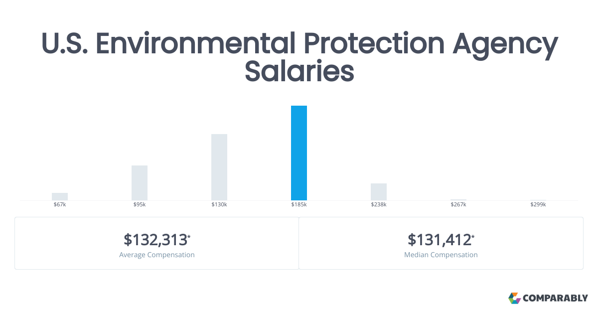The height and width of the screenshot is (314, 598).
Task: Click the $267k axis label
Action: tap(458, 204)
